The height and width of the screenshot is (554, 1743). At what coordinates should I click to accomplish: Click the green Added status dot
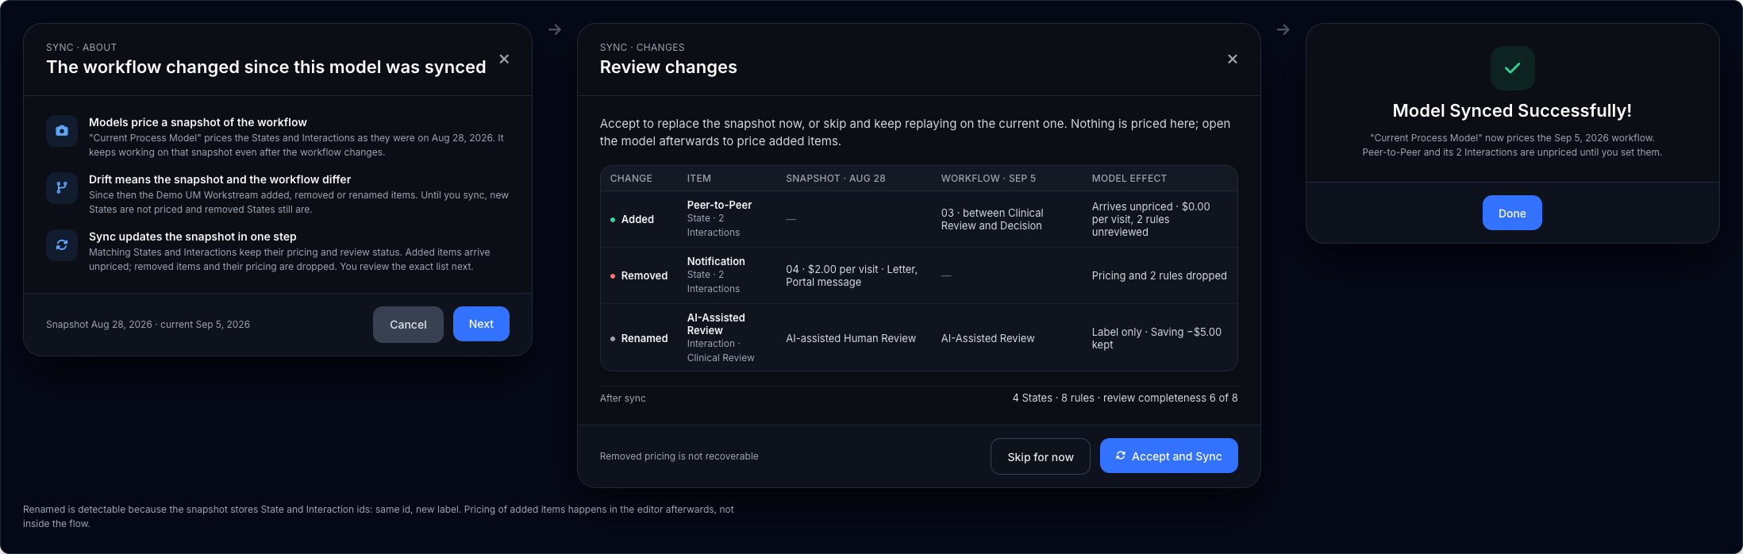point(613,220)
